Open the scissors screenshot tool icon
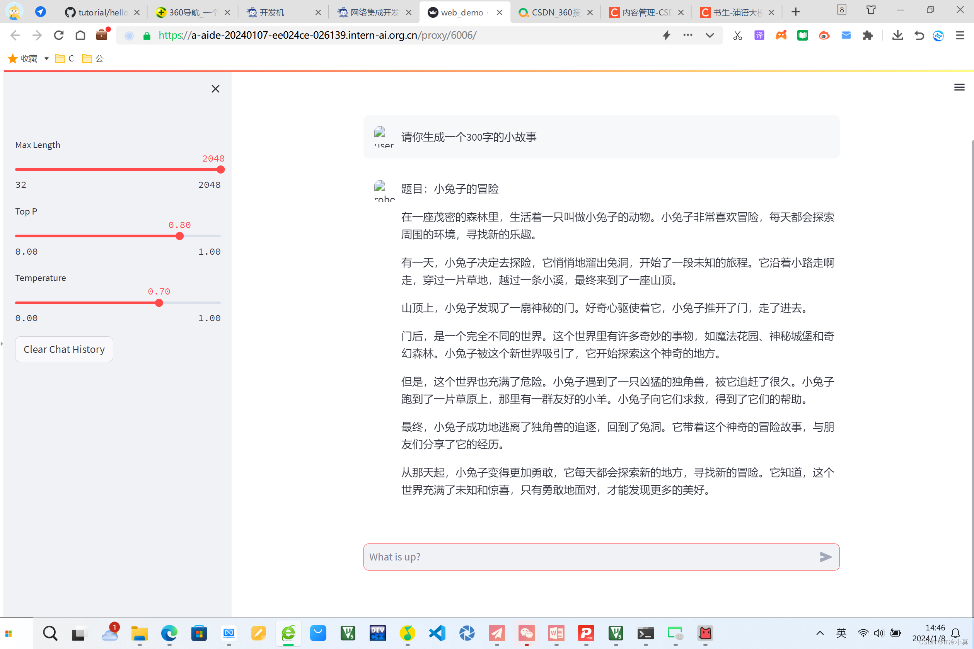 [737, 36]
